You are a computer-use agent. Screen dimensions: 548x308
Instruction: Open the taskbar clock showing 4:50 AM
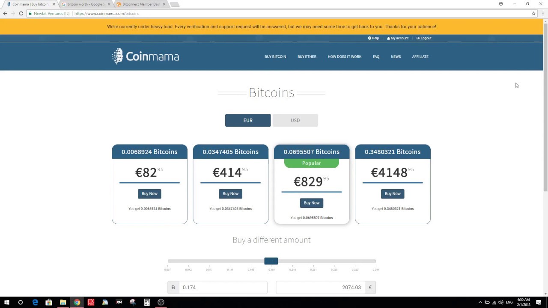523,302
